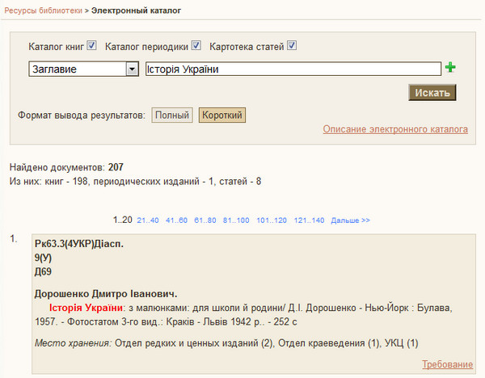The image size is (485, 378).
Task: Uncheck the Каталог периодики checkbox
Action: 196,45
